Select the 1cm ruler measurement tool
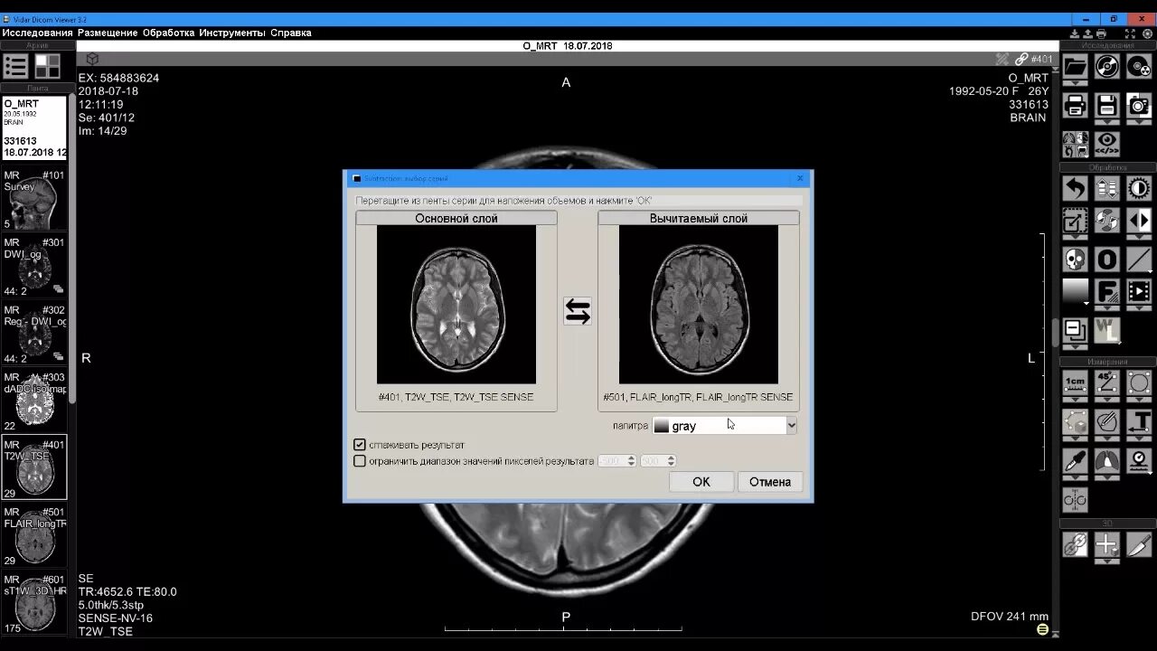This screenshot has width=1157, height=651. tap(1075, 382)
